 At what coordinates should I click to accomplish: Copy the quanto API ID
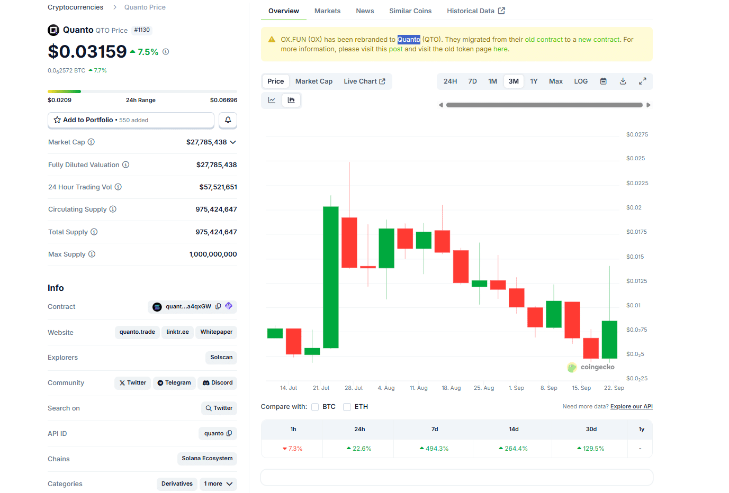(229, 433)
